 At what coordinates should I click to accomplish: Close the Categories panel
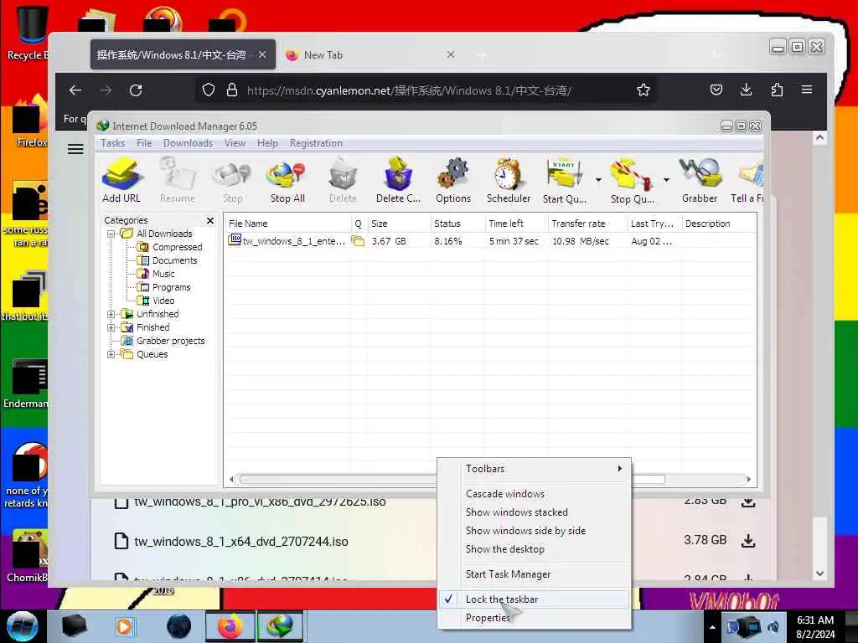[x=210, y=220]
